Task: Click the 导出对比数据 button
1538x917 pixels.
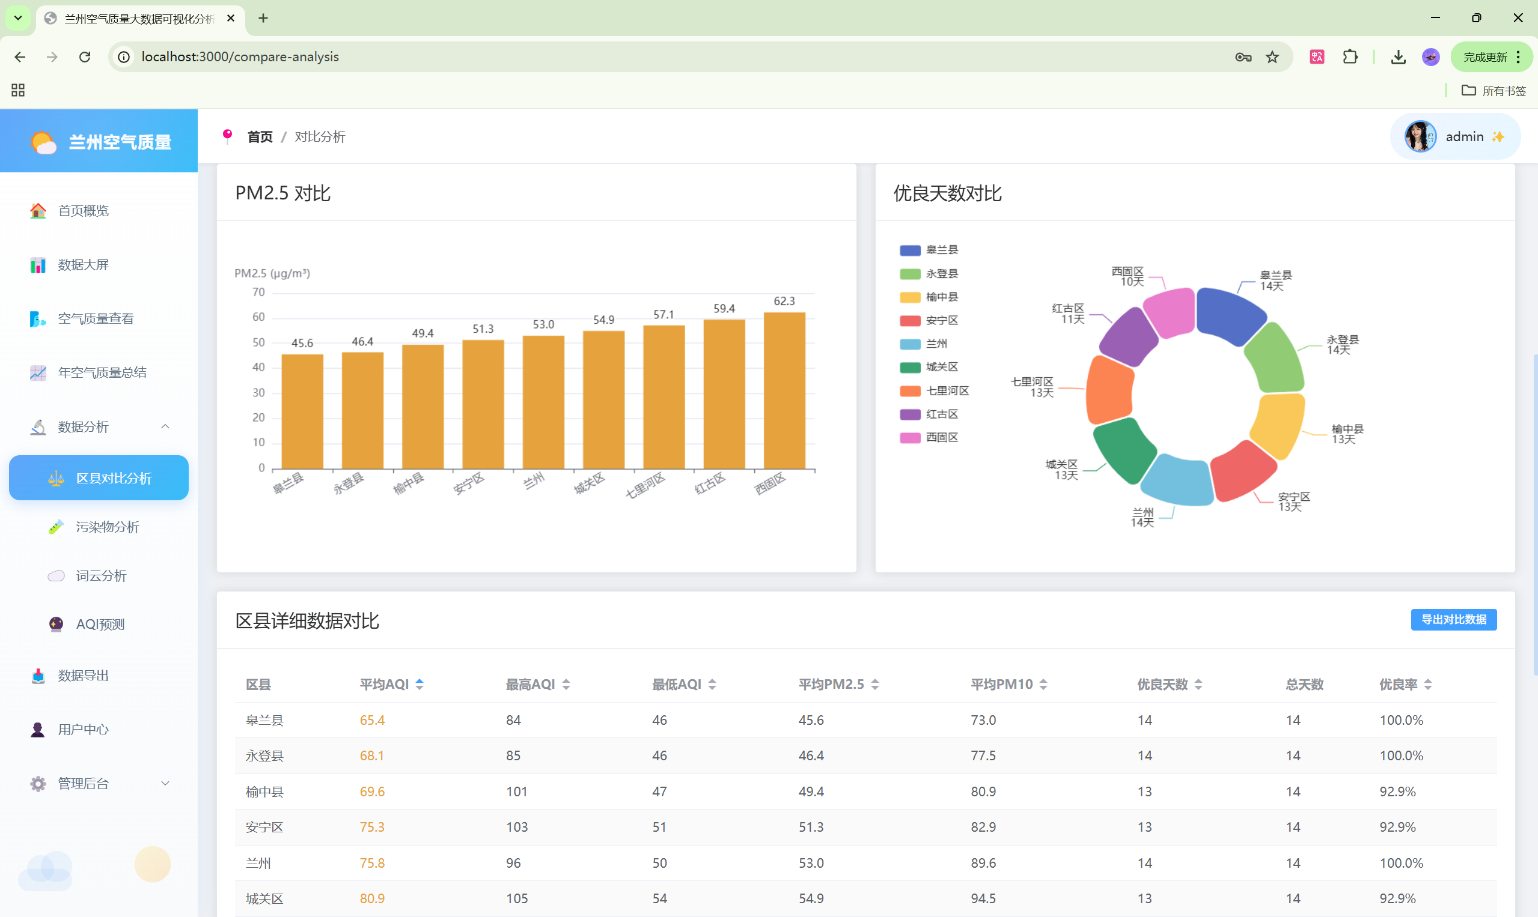Action: click(1453, 620)
